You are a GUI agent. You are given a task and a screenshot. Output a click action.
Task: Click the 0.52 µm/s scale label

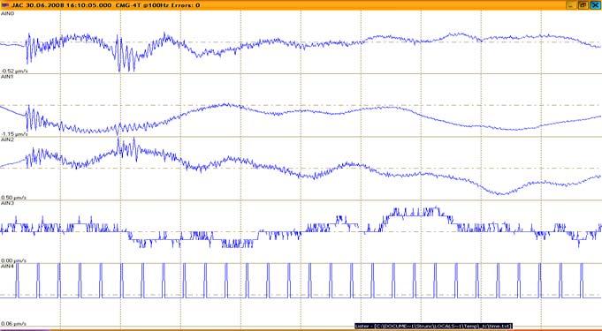14,71
